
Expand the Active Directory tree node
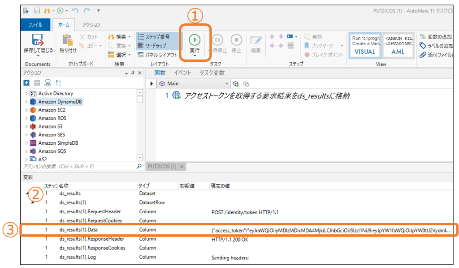tap(26, 94)
